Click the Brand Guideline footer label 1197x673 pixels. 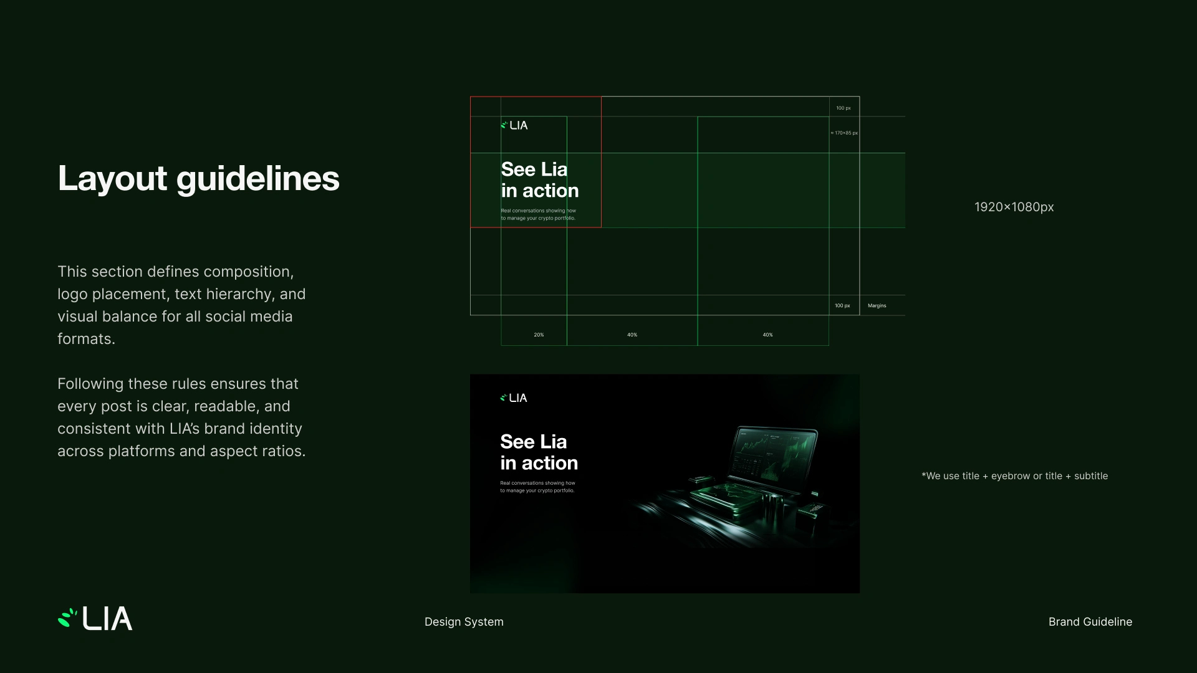click(x=1090, y=622)
